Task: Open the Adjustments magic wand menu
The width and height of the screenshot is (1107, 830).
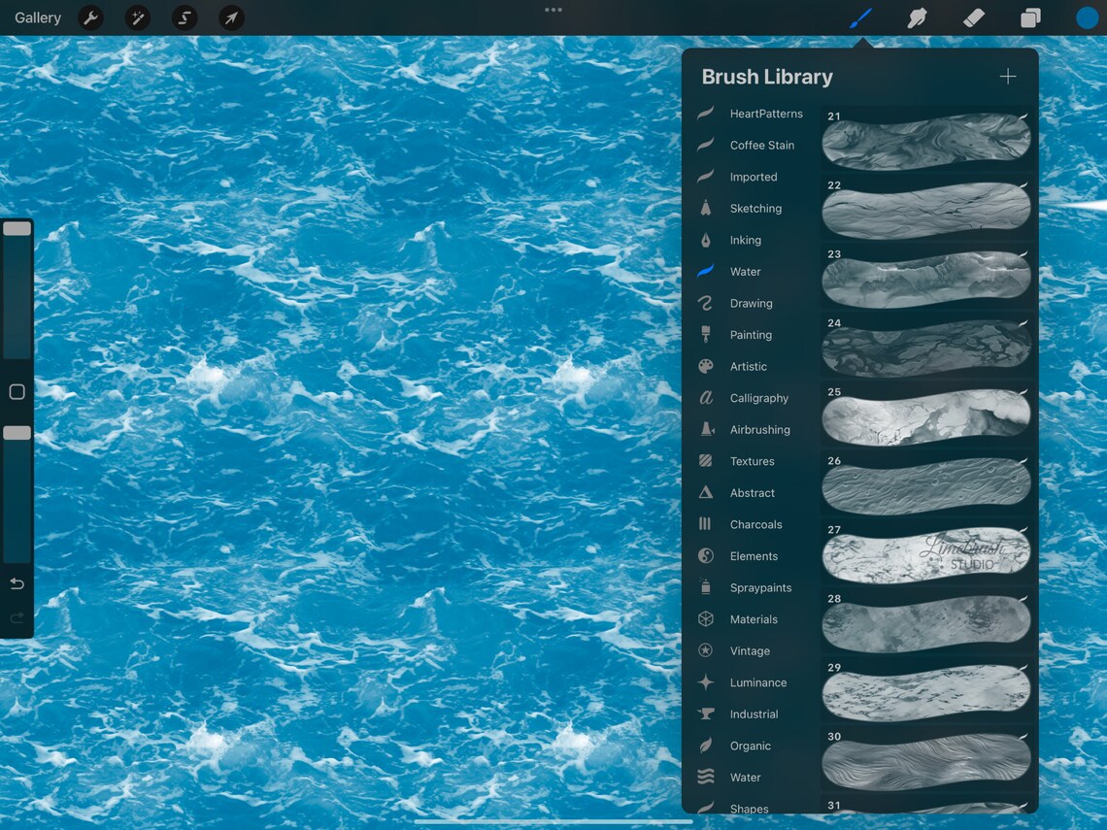Action: point(137,17)
